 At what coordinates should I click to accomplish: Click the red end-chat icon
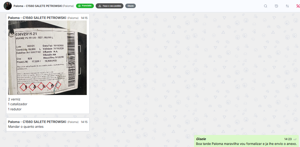point(298,6)
